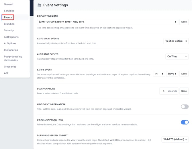Open Postprocessing dictionaries section
The width and height of the screenshot is (192, 149).
13,58
